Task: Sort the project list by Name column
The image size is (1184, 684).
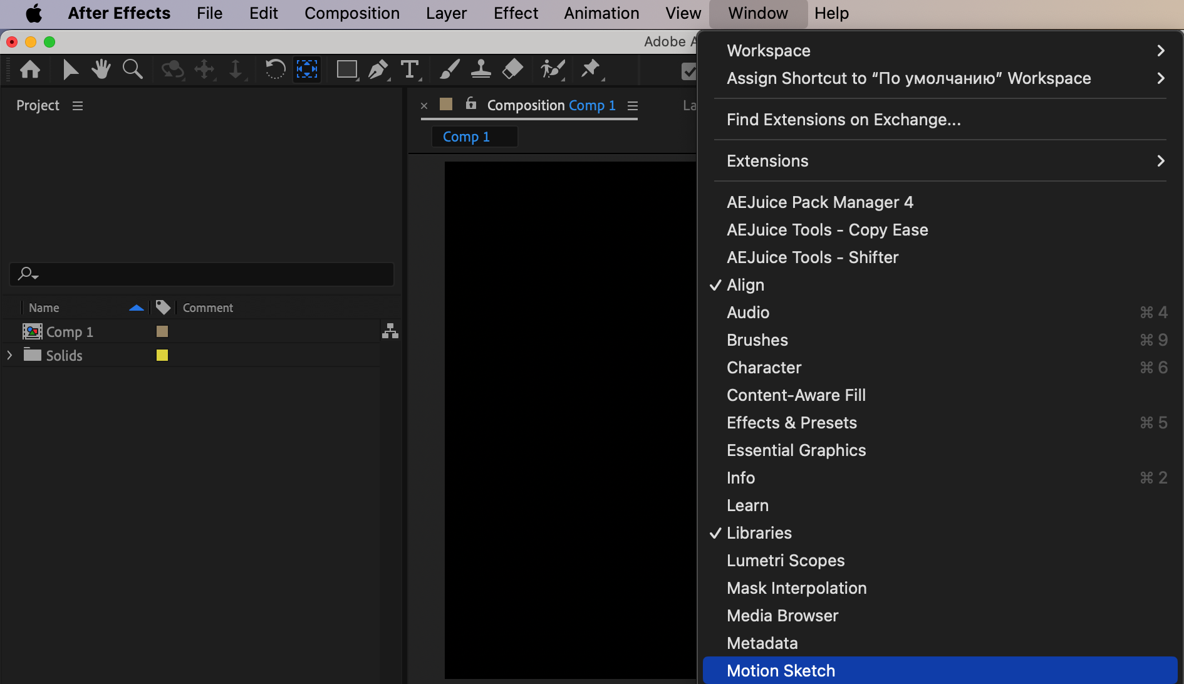Action: [x=44, y=308]
